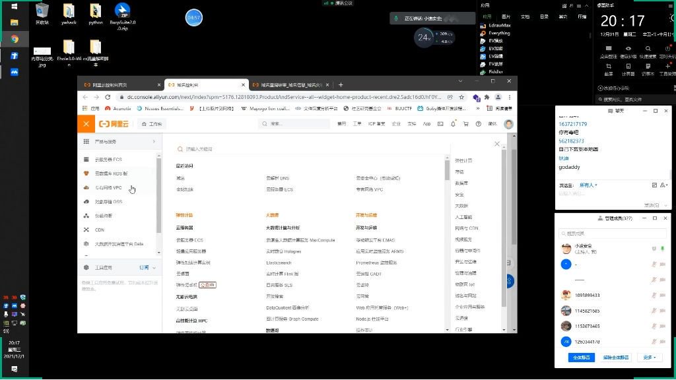
Task: Select the ICP filing menu in Aliyun header
Action: point(376,124)
